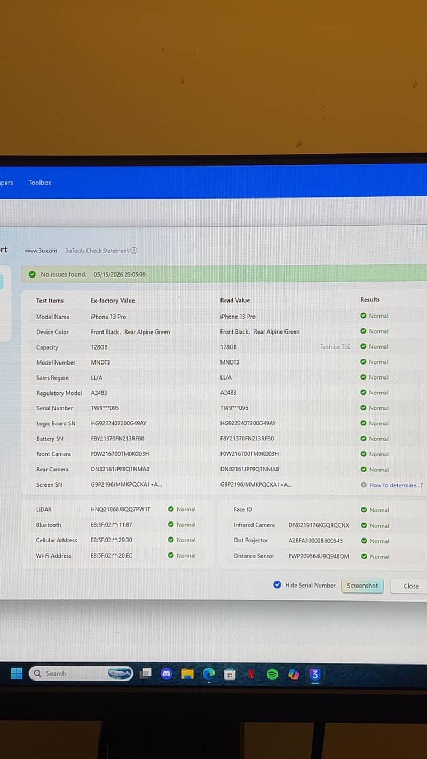Click the LiDAR serial 'HNQ21868J8QQ7PW1T'
Viewport: 427px width, 759px height.
pyautogui.click(x=121, y=509)
